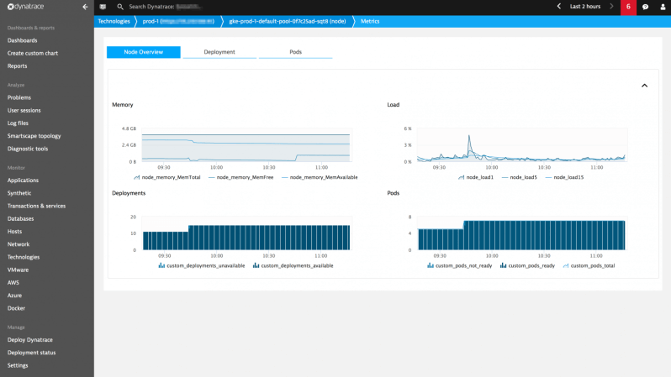This screenshot has height=377, width=671.
Task: Switch to the Pods tab
Action: click(x=295, y=52)
